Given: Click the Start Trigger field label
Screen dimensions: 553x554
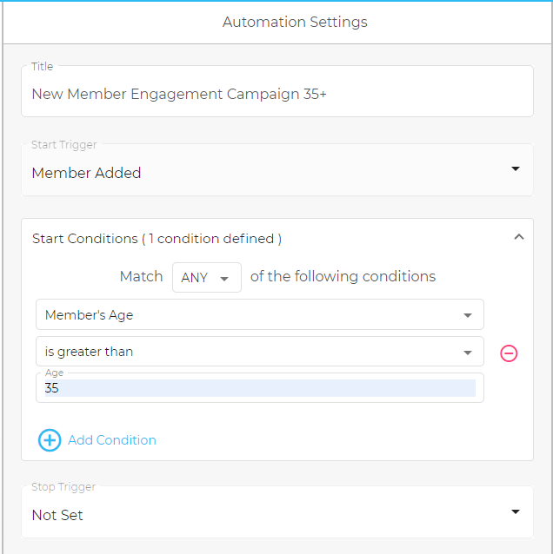Looking at the screenshot, I should (x=64, y=144).
